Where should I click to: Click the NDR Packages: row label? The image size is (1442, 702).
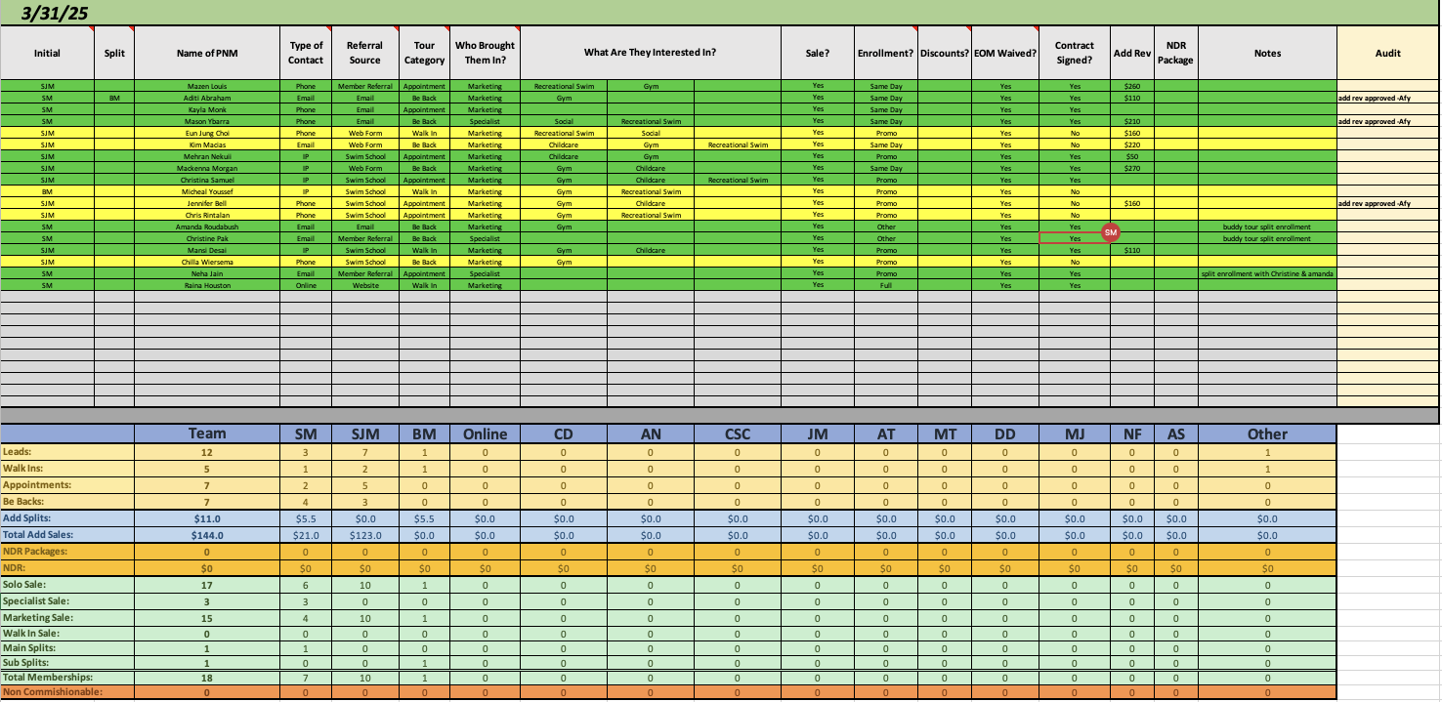click(x=66, y=552)
